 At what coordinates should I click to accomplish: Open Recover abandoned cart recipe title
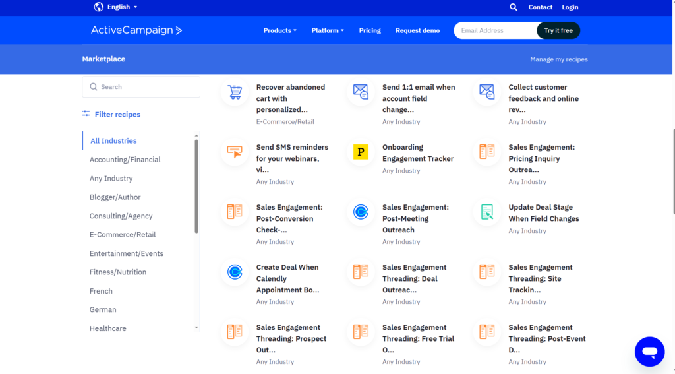pos(291,98)
